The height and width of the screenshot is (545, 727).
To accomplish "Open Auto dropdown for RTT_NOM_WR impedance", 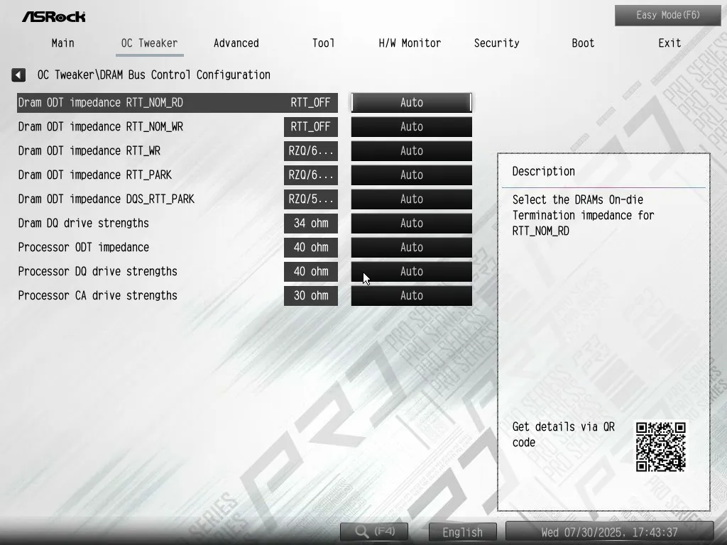I will [x=412, y=126].
